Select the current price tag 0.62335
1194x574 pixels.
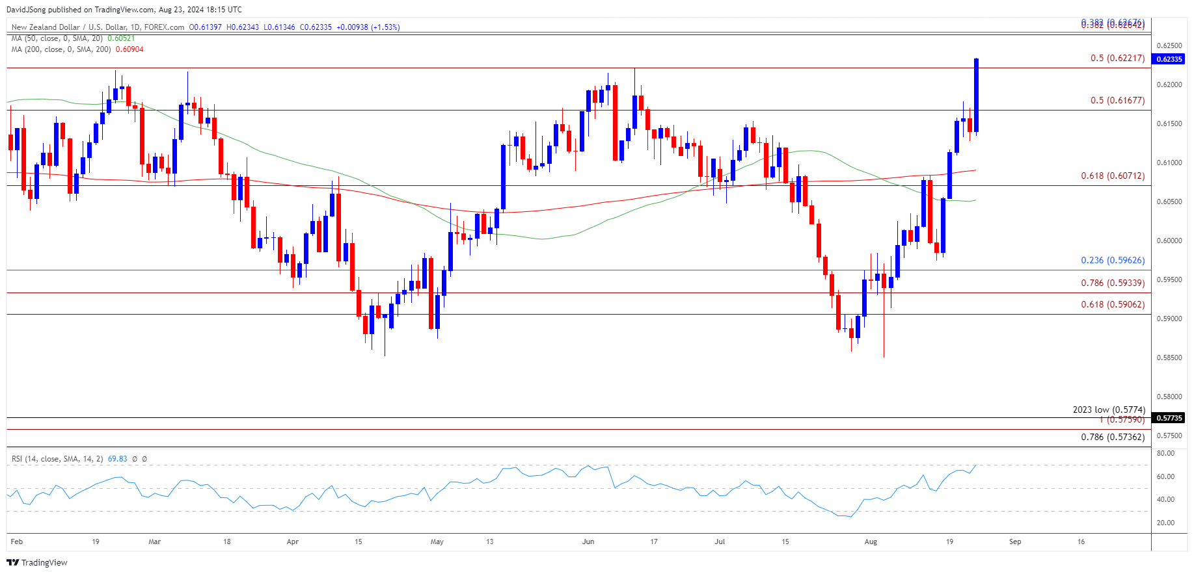point(1168,59)
